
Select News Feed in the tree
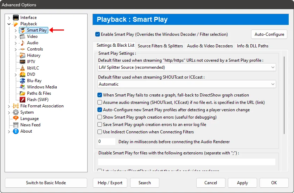[30, 125]
